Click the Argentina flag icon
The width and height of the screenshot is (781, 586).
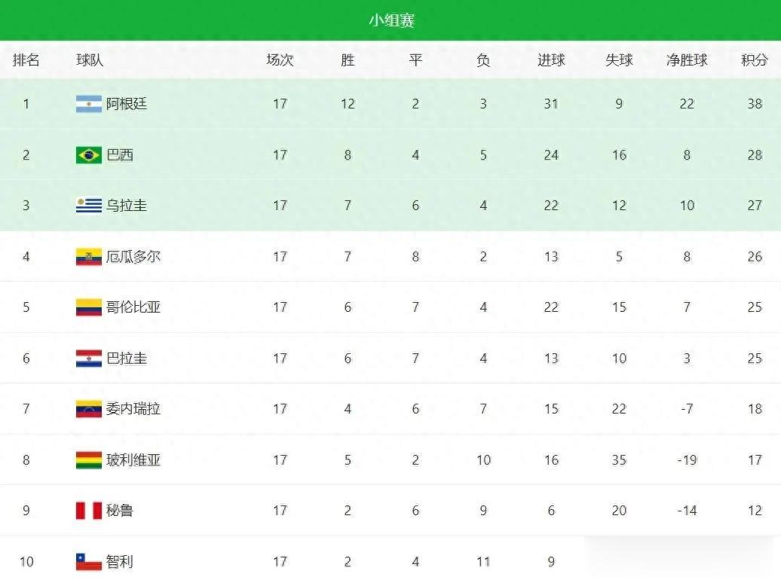tap(89, 104)
